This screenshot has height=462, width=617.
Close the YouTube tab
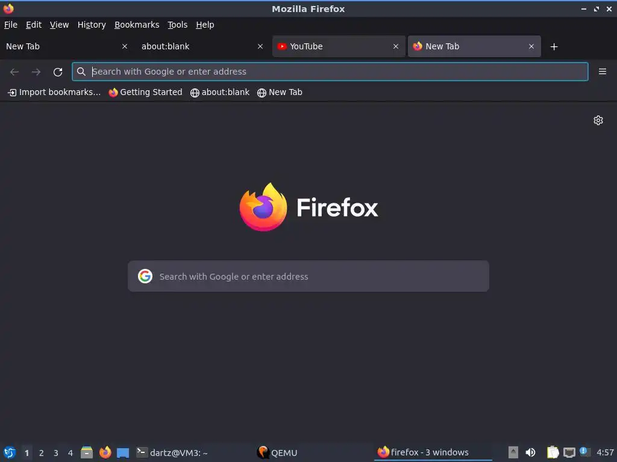pos(396,46)
